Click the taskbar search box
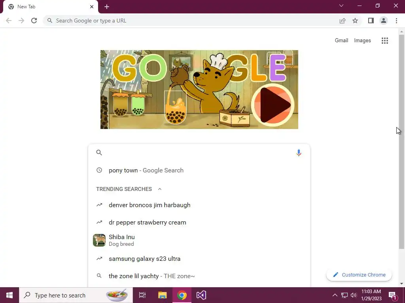405x303 pixels. [x=76, y=295]
